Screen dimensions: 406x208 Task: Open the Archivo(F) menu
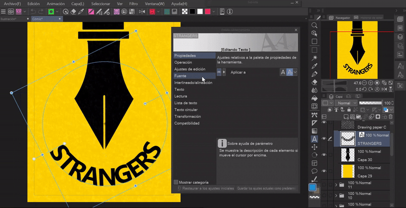(x=12, y=4)
